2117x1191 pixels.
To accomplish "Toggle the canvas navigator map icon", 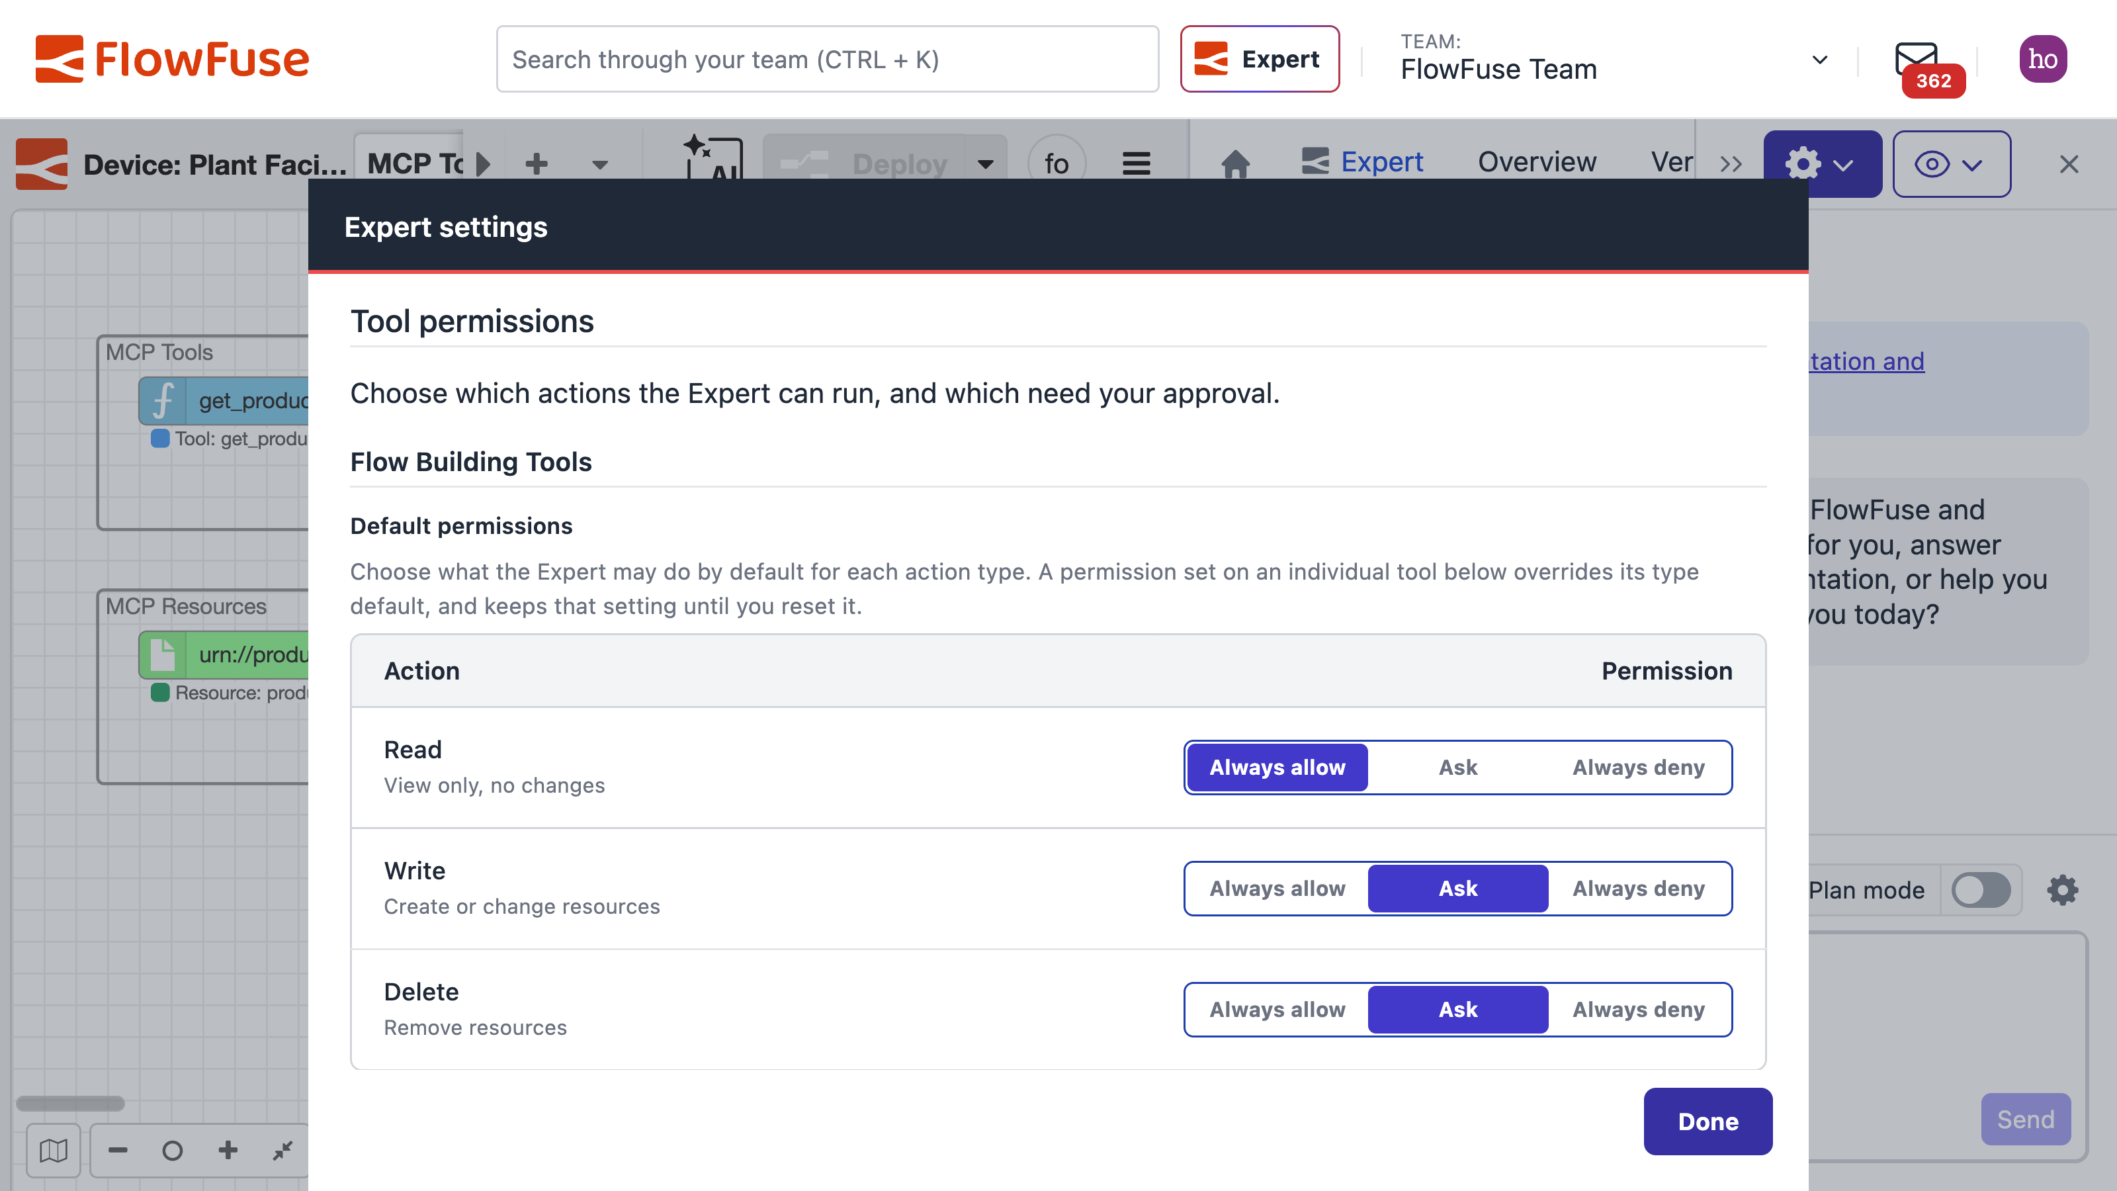I will [54, 1150].
